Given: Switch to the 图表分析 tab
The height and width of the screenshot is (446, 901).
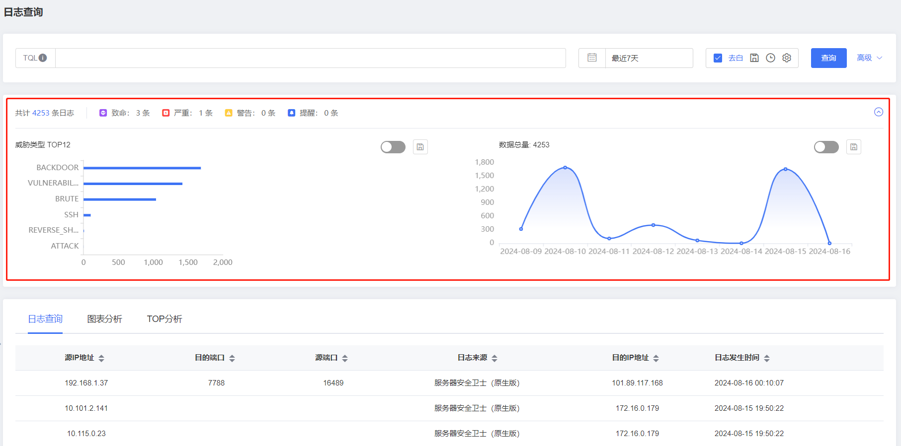Looking at the screenshot, I should 104,319.
